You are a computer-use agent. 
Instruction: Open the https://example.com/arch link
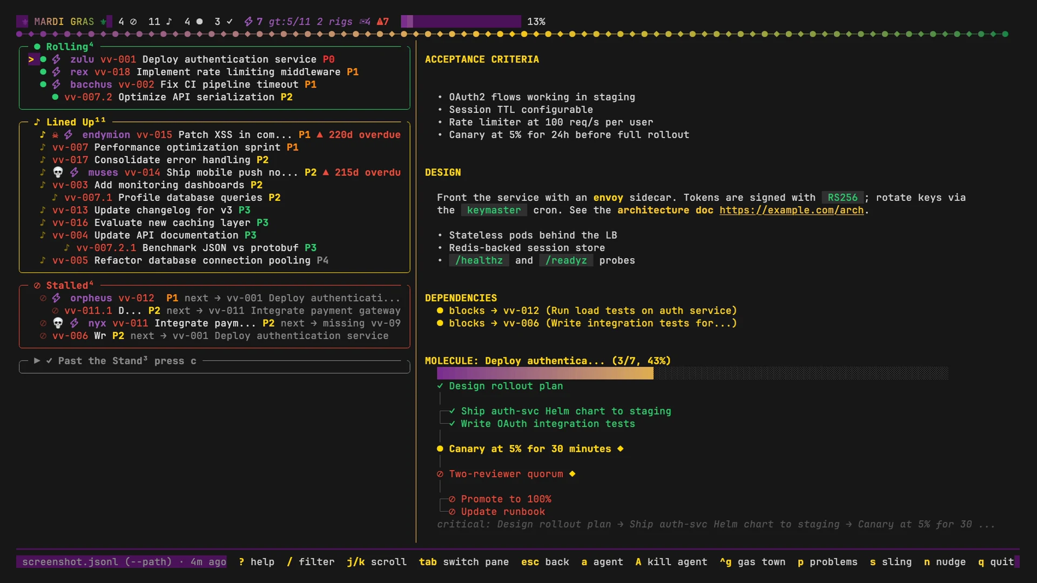point(791,210)
